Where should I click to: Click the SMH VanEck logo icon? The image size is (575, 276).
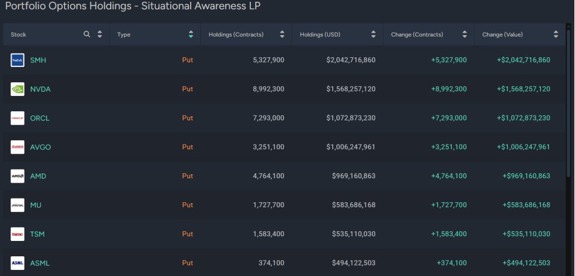point(18,60)
